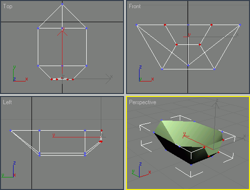Select blue vertex at the V-point in Front viewport
The image size is (250, 190).
point(188,65)
